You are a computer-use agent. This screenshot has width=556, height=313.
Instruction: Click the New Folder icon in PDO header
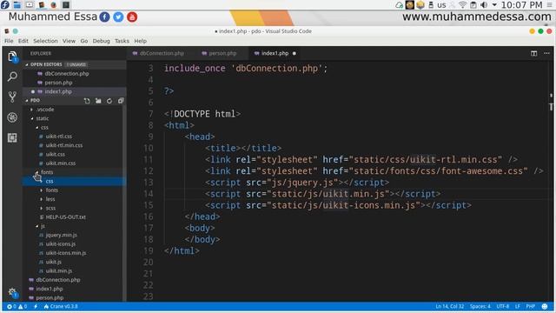(x=98, y=101)
